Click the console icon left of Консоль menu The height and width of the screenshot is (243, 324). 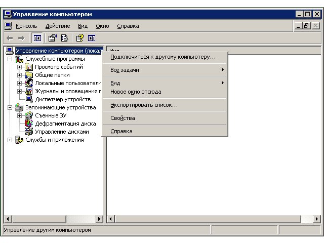8,26
